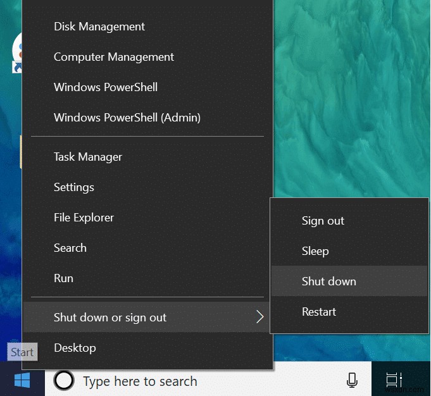Click the Windows Start logo icon
Screen dimensions: 431x396
(22, 380)
